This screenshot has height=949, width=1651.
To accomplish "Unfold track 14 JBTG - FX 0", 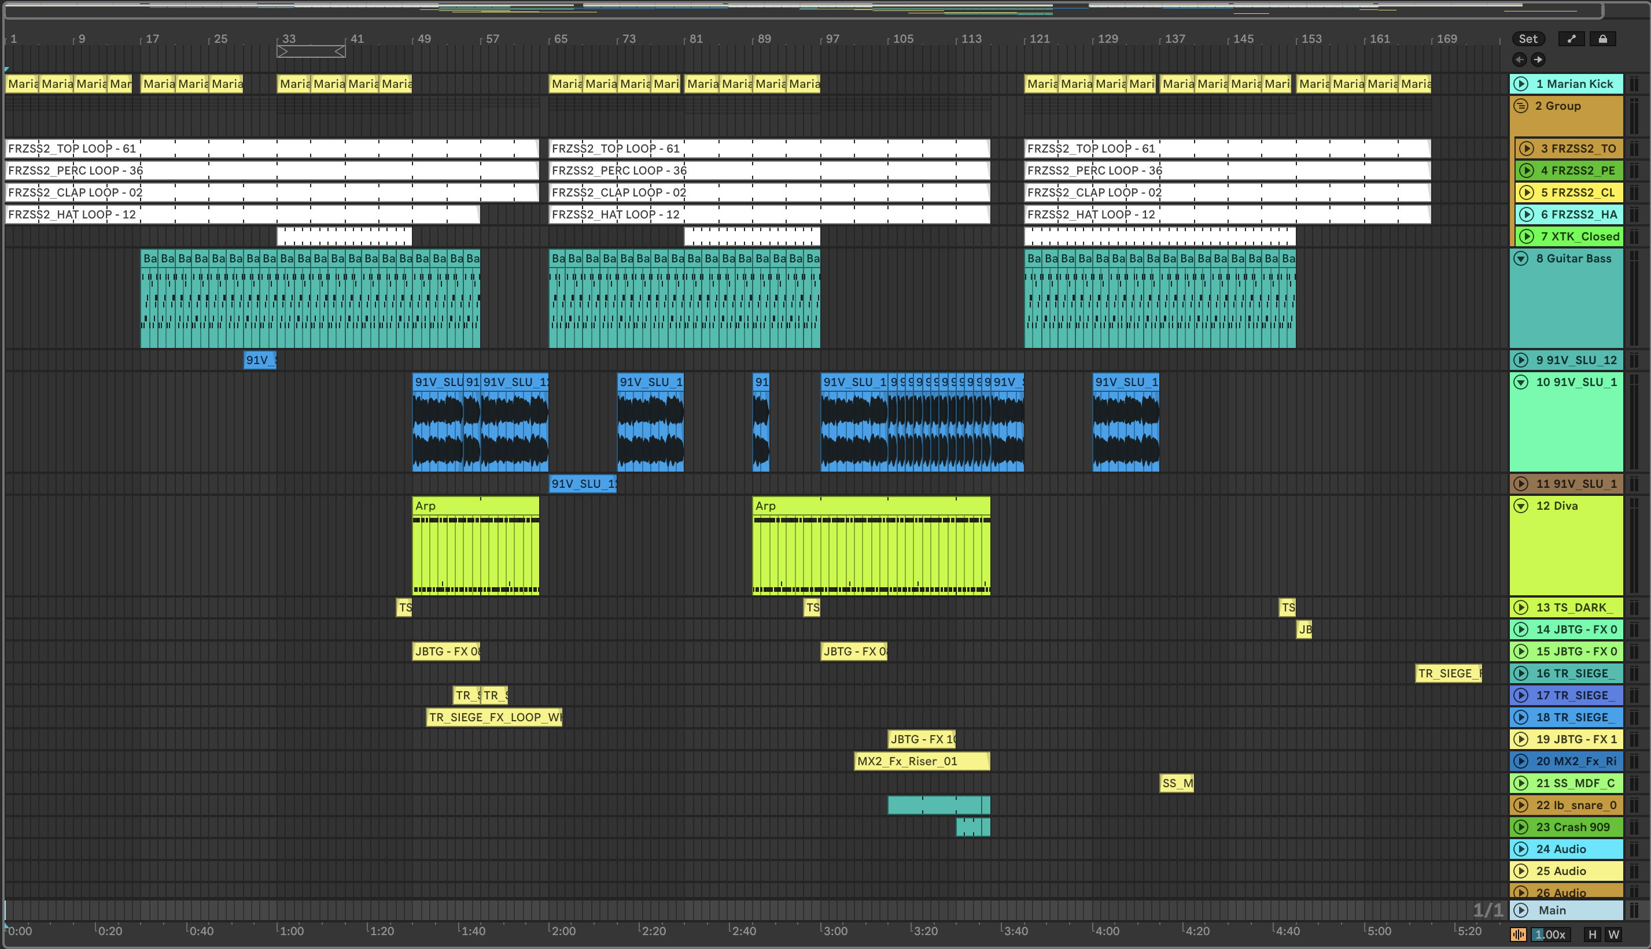I will [x=1520, y=629].
